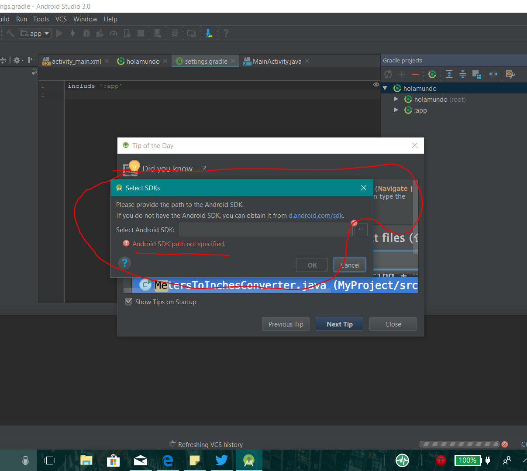Click the Apply Changes lightning icon
The height and width of the screenshot is (471, 527).
73,33
